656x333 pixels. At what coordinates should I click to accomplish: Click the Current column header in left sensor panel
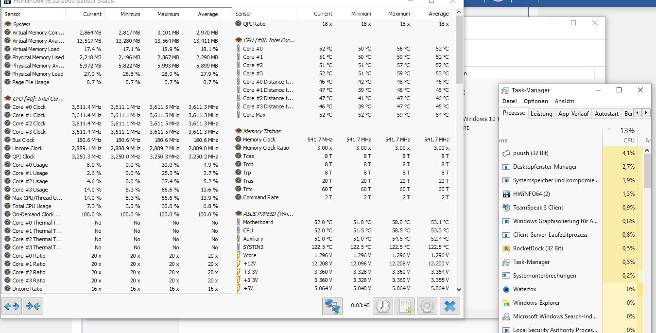click(85, 14)
